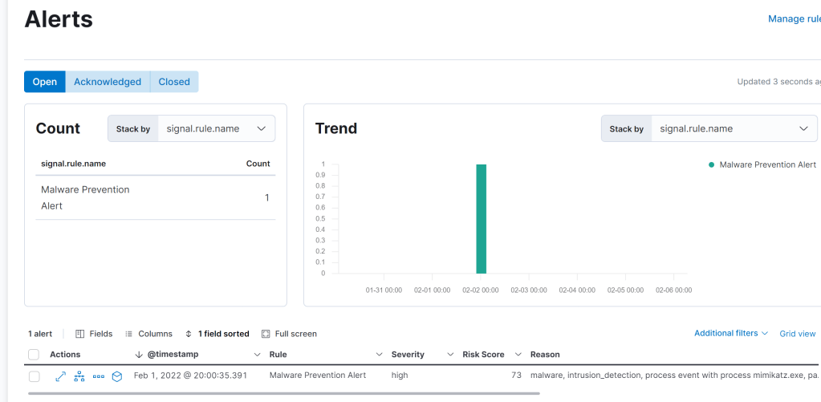Screen dimensions: 821x402
Task: Click investigate in timeline cube icon
Action: tap(117, 376)
